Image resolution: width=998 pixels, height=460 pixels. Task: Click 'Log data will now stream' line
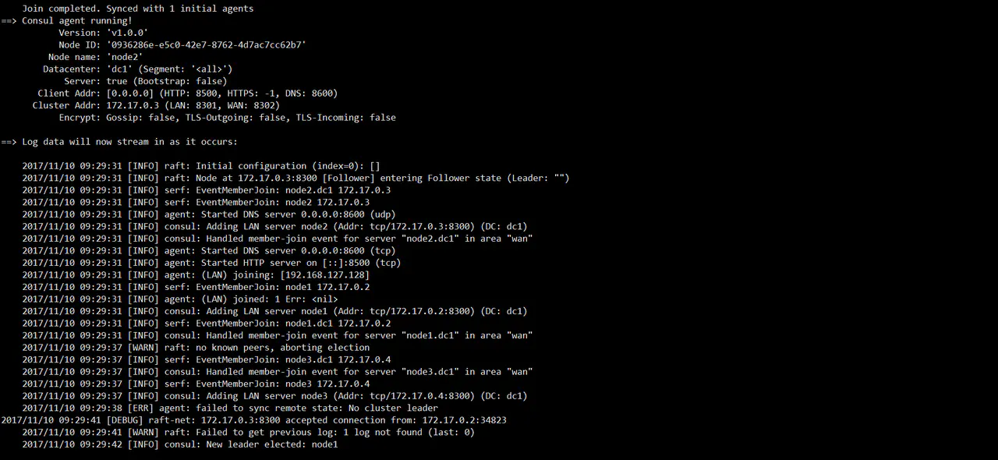coord(119,142)
